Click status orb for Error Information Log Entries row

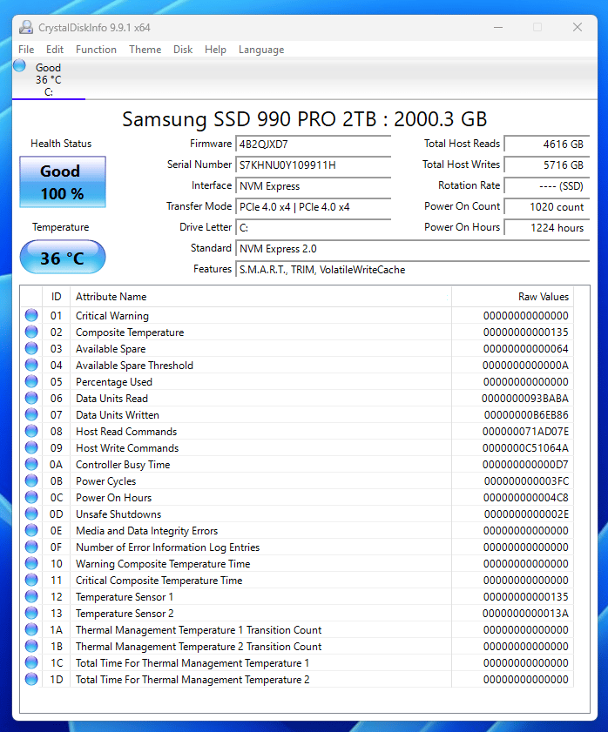point(31,547)
